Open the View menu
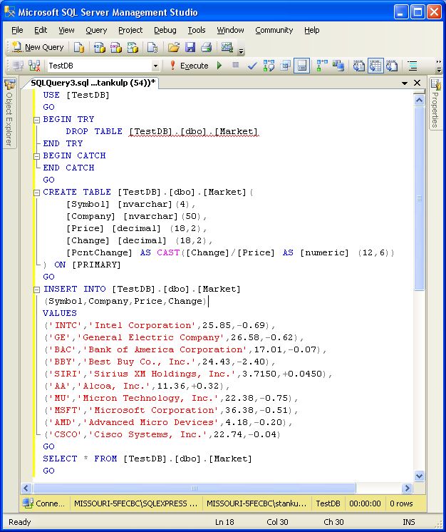This screenshot has height=532, width=446. pos(66,30)
